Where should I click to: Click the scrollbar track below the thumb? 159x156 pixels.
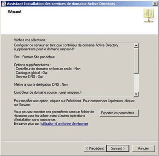pos(136,83)
